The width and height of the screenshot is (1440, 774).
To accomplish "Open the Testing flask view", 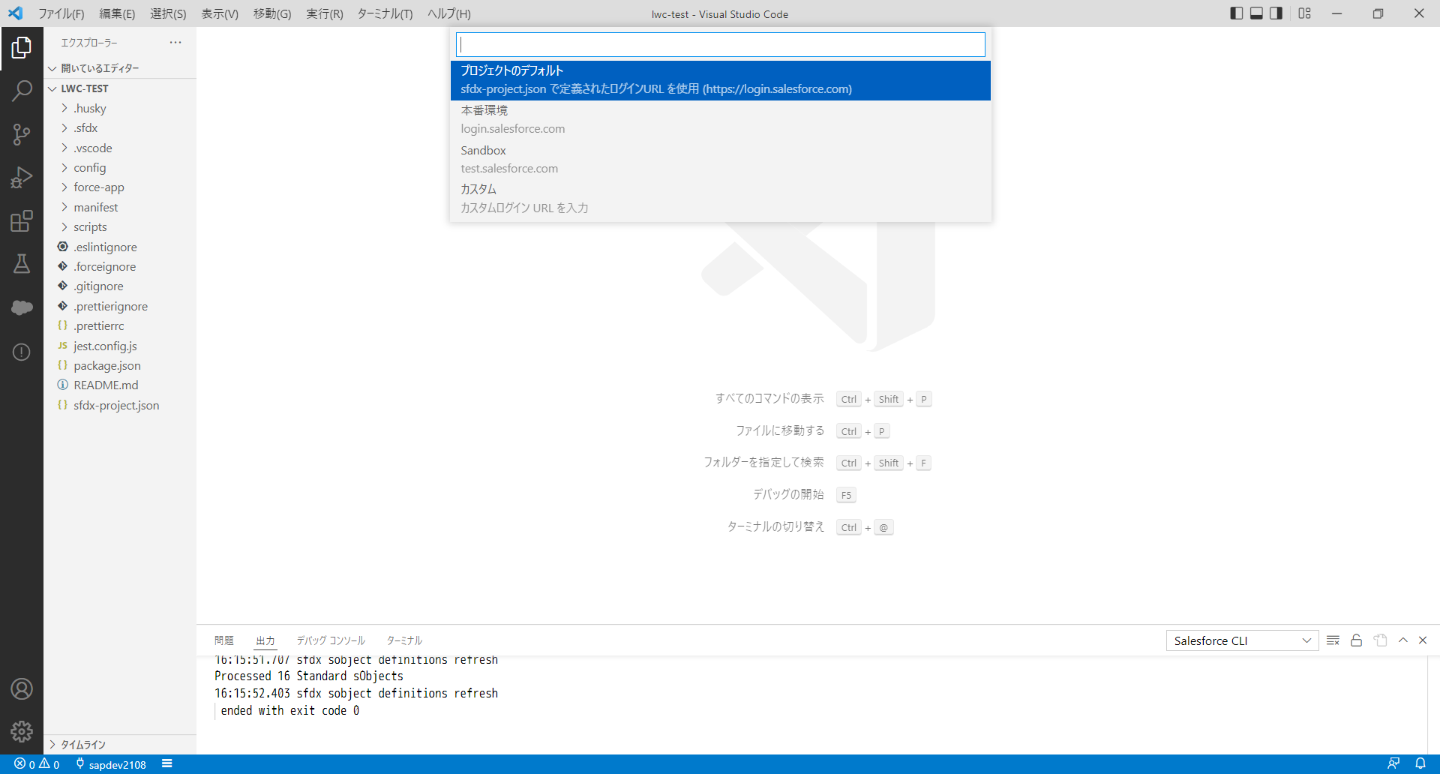I will [22, 264].
